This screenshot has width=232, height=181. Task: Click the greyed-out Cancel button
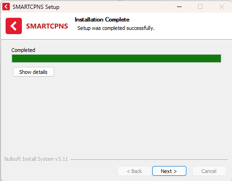(209, 171)
